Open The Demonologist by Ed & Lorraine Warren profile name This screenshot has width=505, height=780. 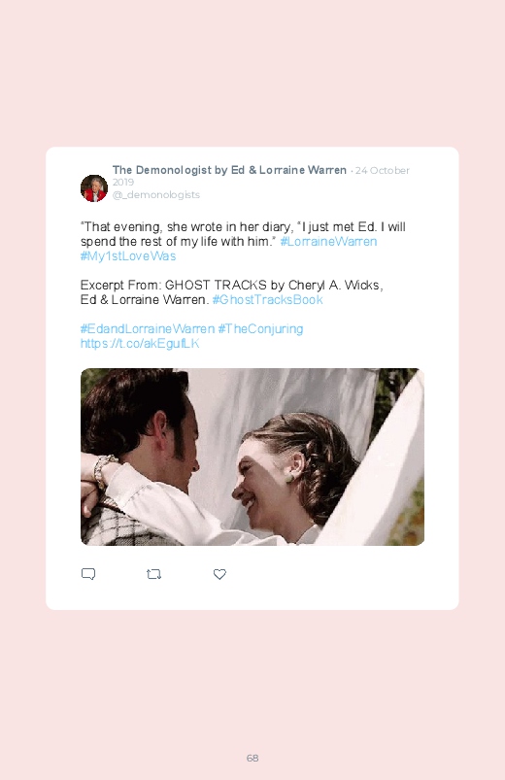[229, 170]
